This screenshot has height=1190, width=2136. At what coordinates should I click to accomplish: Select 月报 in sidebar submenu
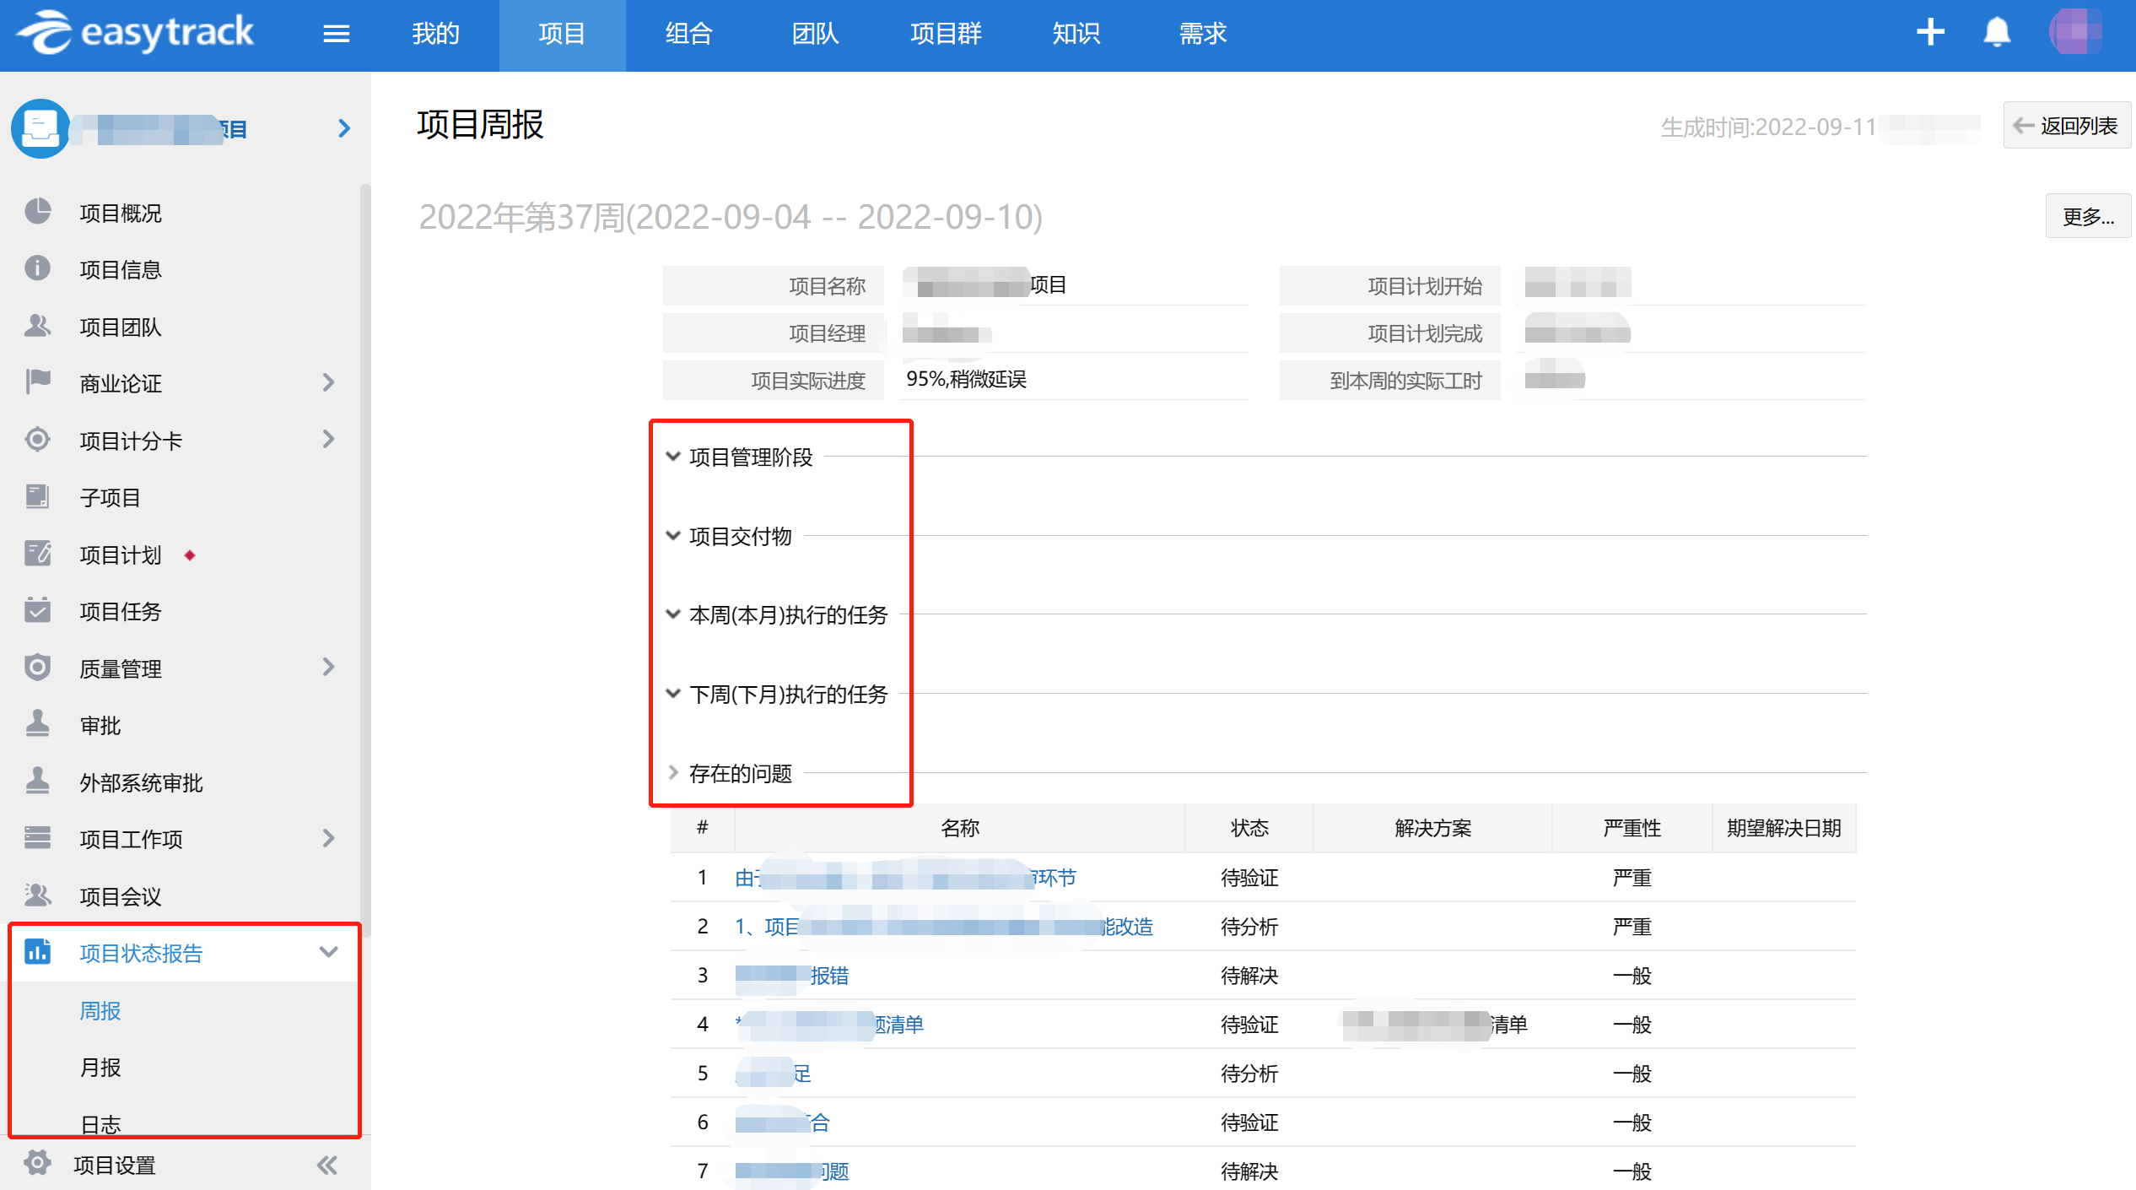[x=100, y=1068]
